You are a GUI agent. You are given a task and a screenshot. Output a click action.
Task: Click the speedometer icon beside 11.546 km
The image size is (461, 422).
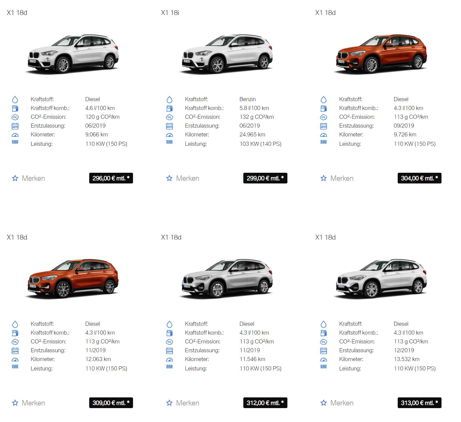[x=169, y=359]
